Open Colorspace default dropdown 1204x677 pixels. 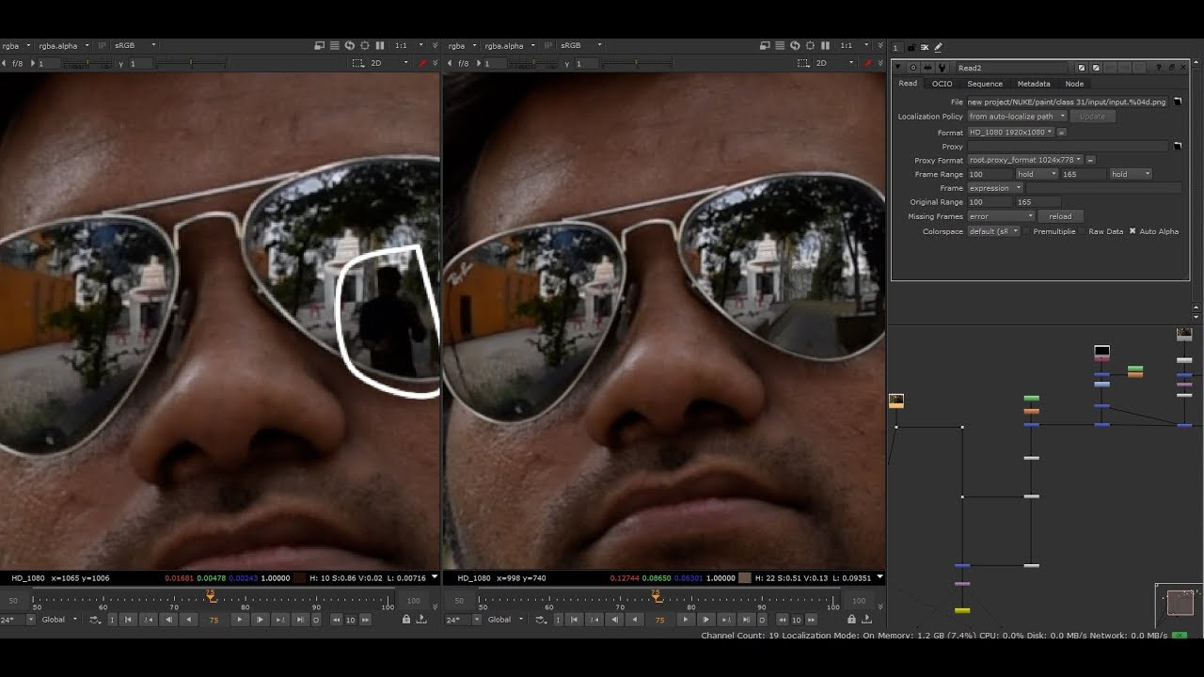[993, 231]
